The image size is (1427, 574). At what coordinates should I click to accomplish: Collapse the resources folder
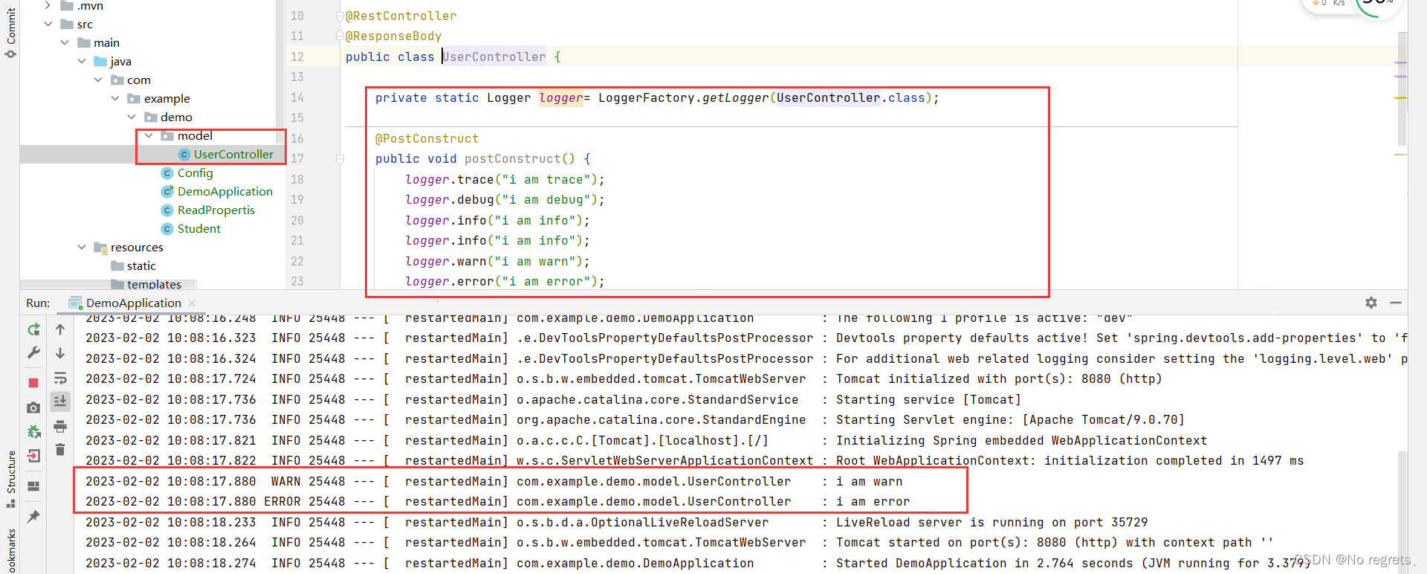click(82, 247)
